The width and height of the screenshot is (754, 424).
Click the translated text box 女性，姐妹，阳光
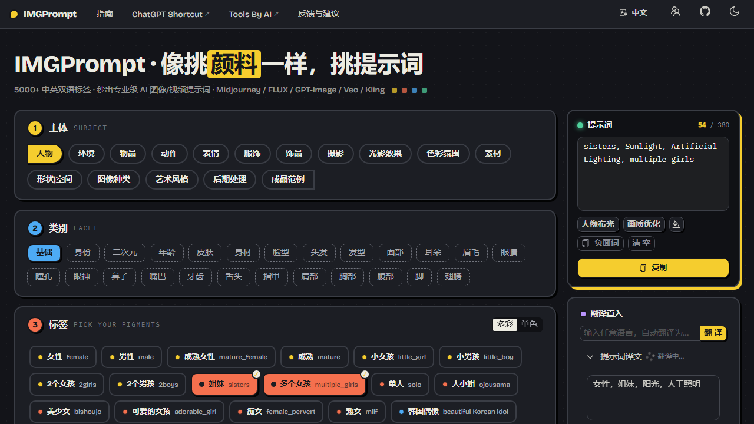click(653, 397)
